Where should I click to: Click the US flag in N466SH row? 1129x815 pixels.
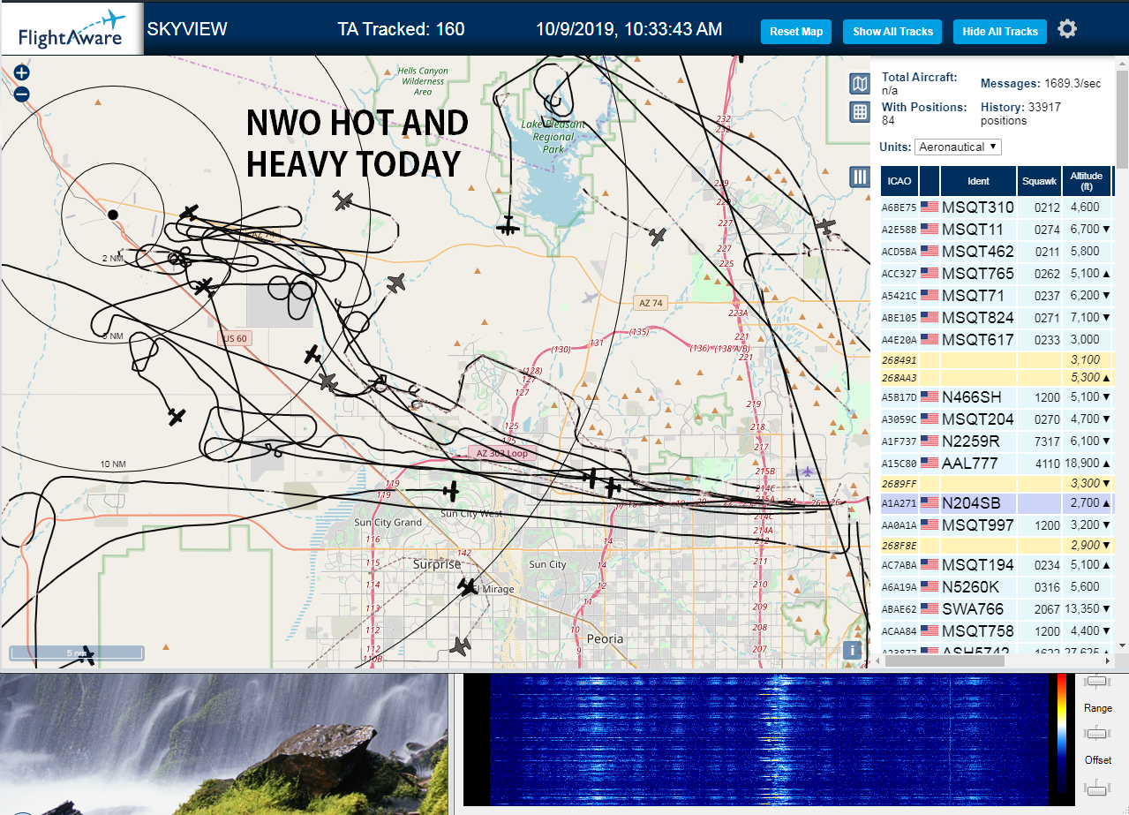click(930, 396)
